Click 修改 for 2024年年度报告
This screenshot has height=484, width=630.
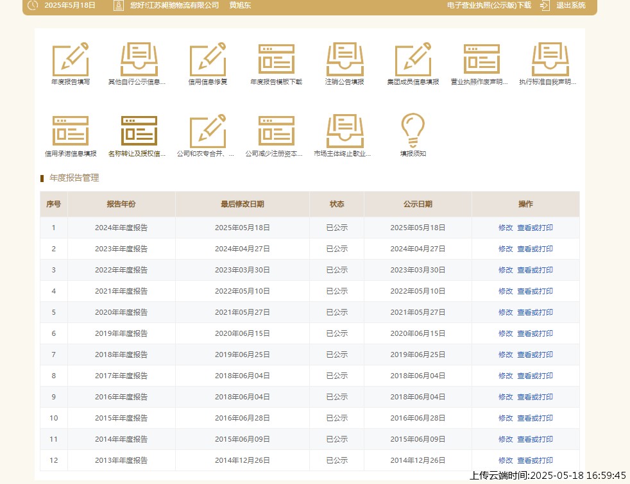tap(506, 228)
